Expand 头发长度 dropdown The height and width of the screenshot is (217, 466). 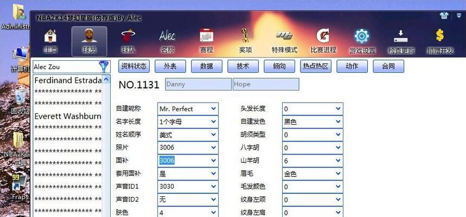click(338, 109)
